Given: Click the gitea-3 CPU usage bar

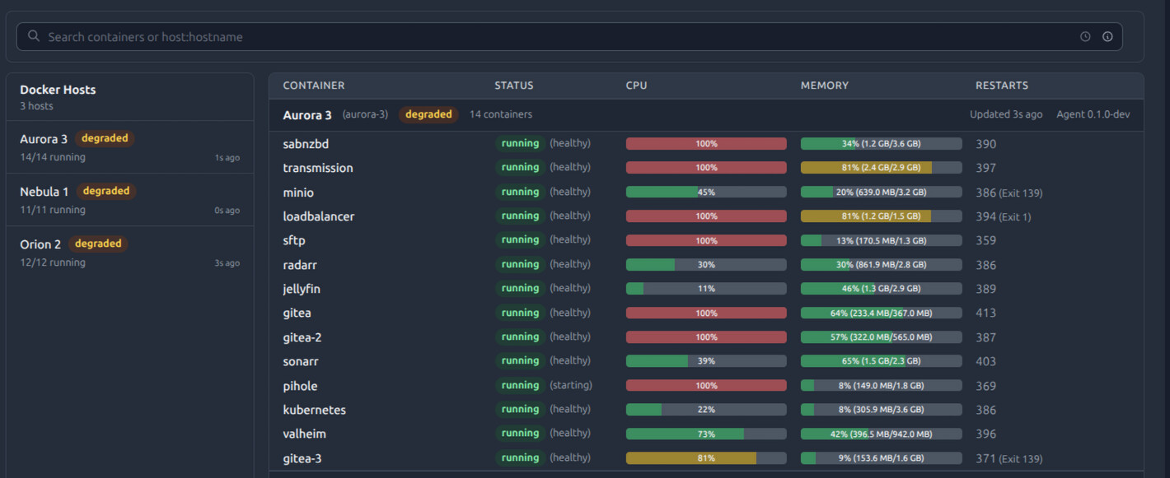Looking at the screenshot, I should [x=706, y=458].
